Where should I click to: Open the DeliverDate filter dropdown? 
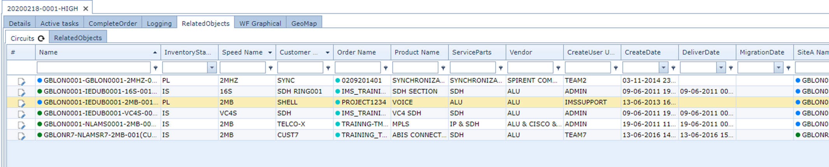pyautogui.click(x=721, y=68)
